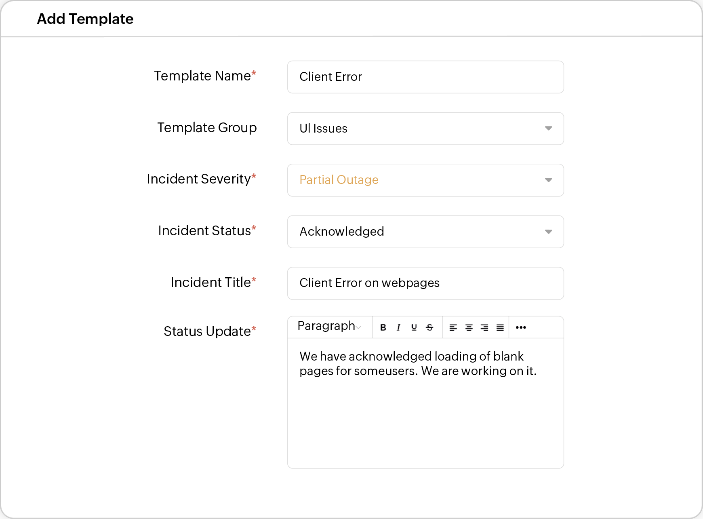
Task: Show more editor toolbar options
Action: coord(521,327)
